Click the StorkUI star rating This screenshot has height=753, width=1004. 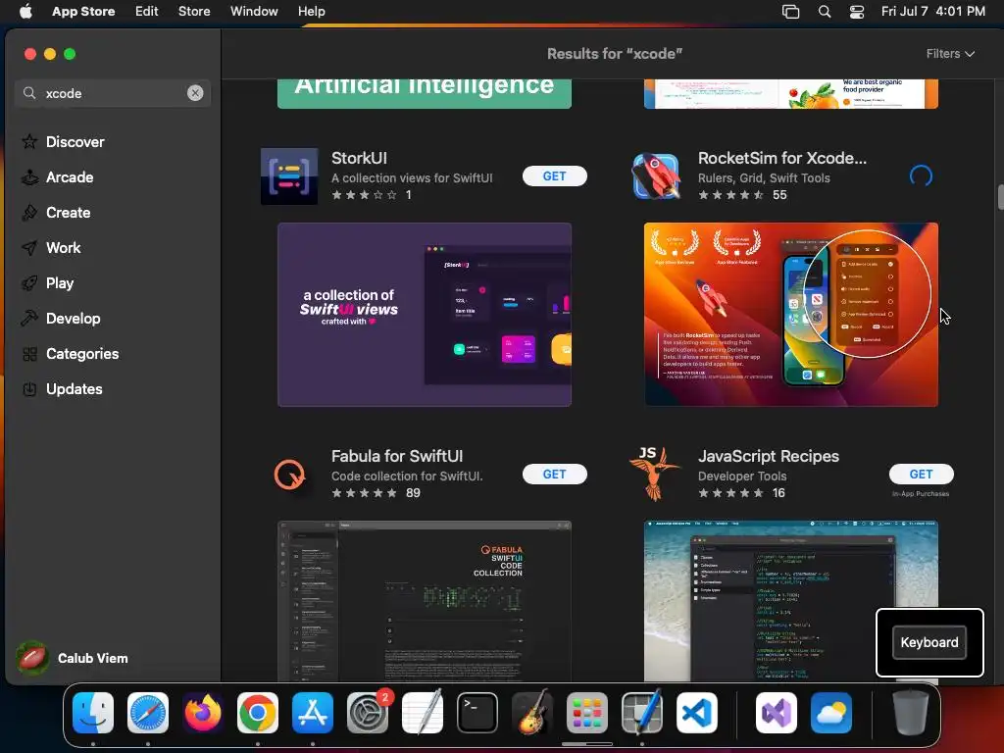click(x=365, y=195)
